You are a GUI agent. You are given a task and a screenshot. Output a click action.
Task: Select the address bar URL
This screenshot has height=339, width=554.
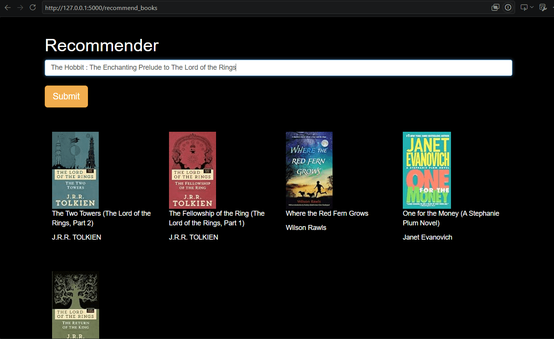tap(101, 8)
